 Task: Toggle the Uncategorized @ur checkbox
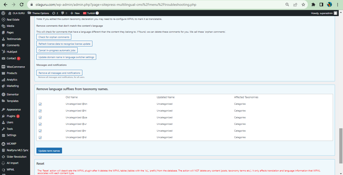[x=40, y=124]
